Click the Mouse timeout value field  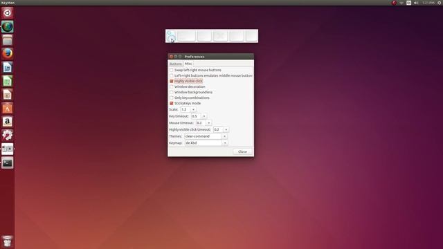(x=201, y=123)
